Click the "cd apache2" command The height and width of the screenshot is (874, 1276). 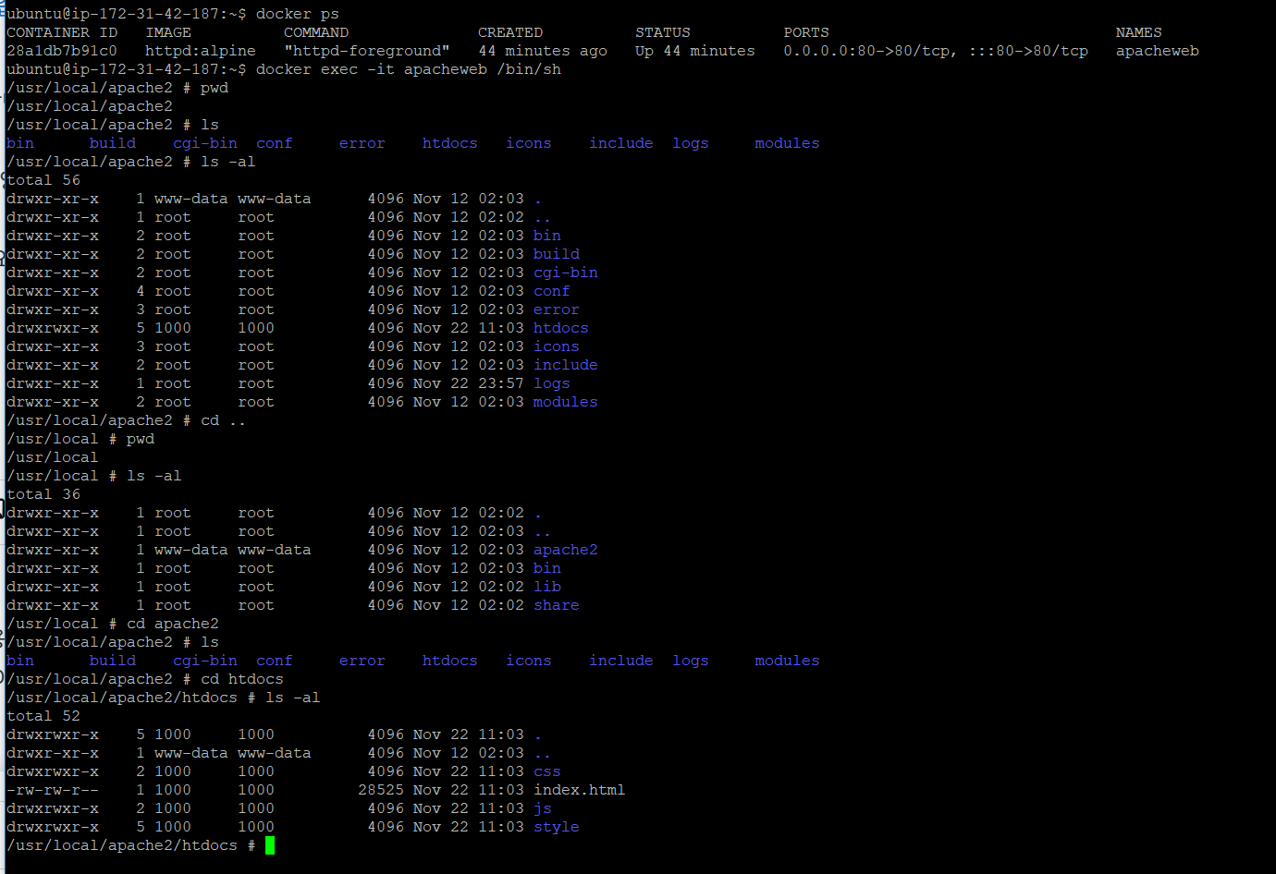tap(173, 624)
